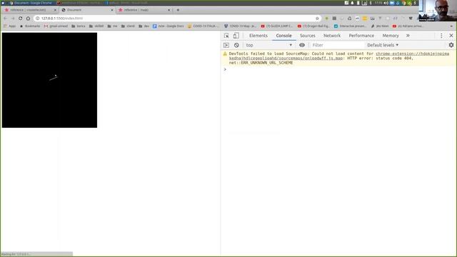Close the DevTools panel

[451, 36]
